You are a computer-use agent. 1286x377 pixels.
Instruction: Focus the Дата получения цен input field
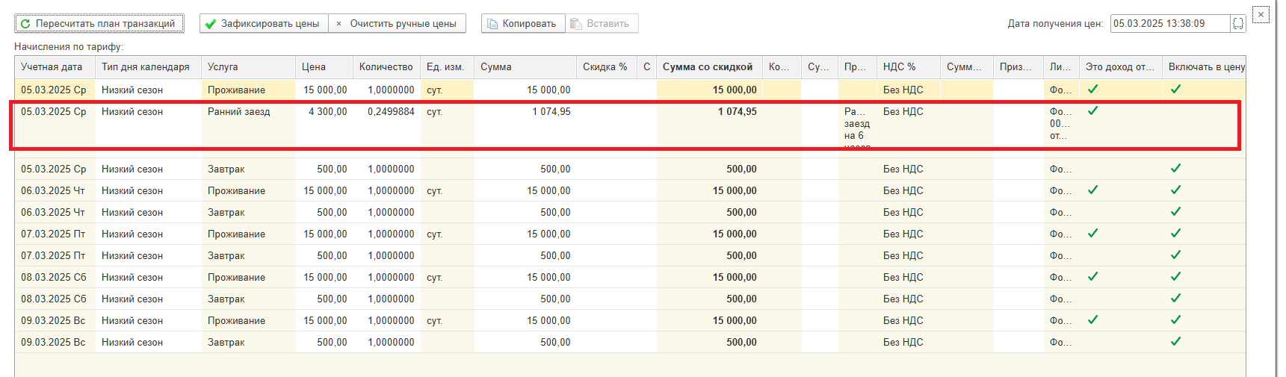pyautogui.click(x=1170, y=23)
